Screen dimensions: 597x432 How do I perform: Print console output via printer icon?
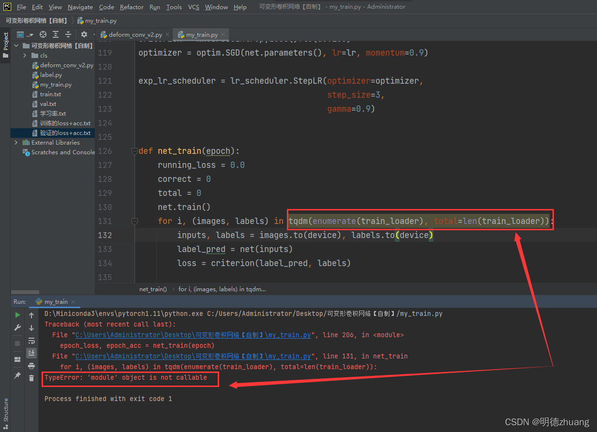(31, 366)
